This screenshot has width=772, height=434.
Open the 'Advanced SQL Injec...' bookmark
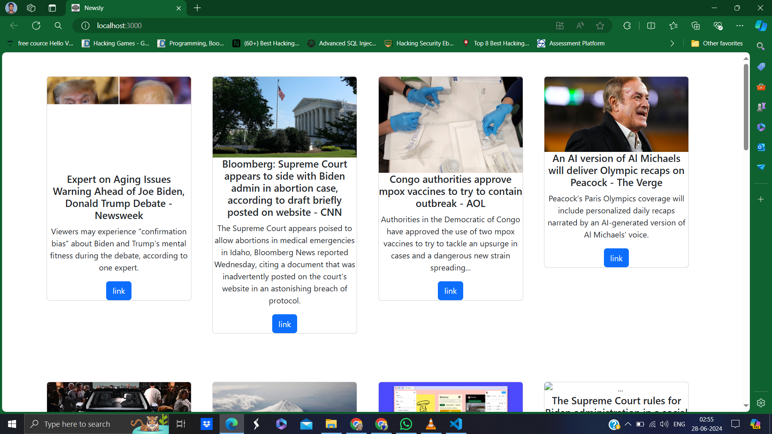(342, 43)
